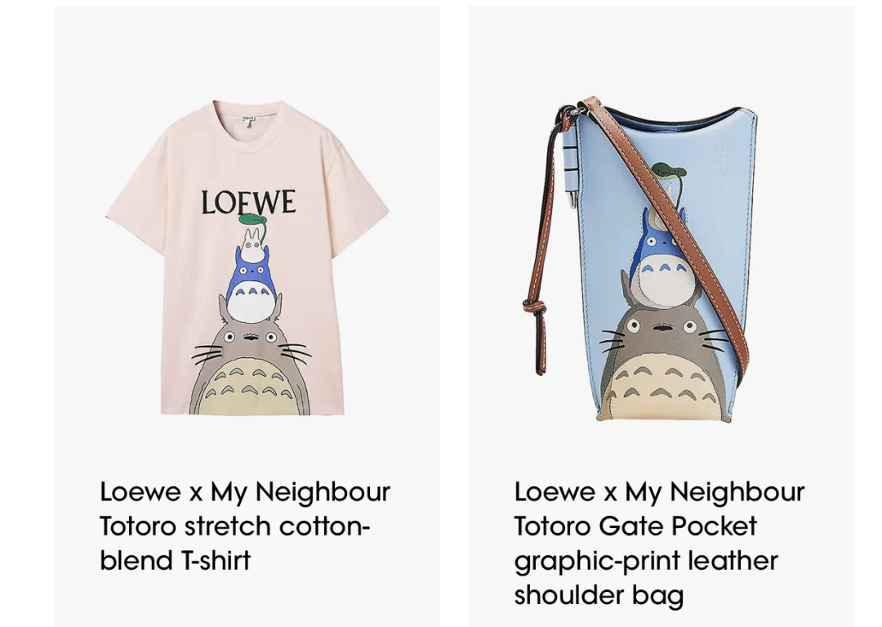Click the small white Totoro on the T-shirt
This screenshot has height=627, width=882.
pos(252,245)
